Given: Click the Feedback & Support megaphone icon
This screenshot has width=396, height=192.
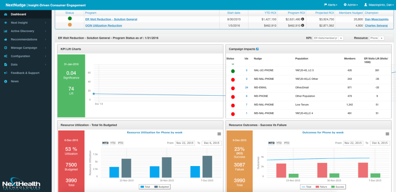Looking at the screenshot, I should (5, 73).
